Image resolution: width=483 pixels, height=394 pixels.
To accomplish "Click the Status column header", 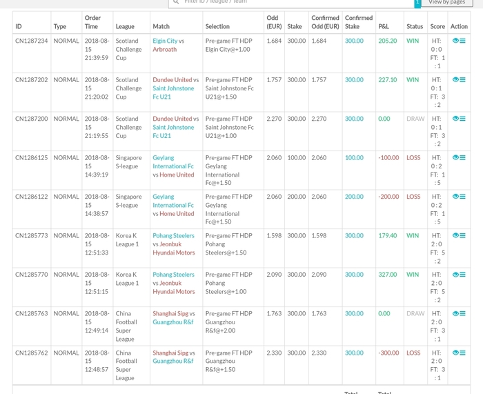I will (415, 26).
